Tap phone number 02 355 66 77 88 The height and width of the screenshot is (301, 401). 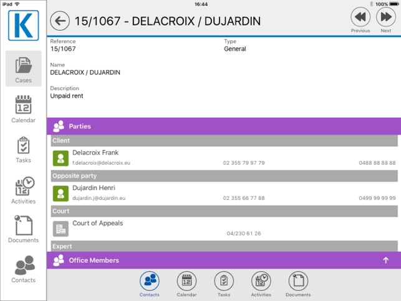click(244, 198)
